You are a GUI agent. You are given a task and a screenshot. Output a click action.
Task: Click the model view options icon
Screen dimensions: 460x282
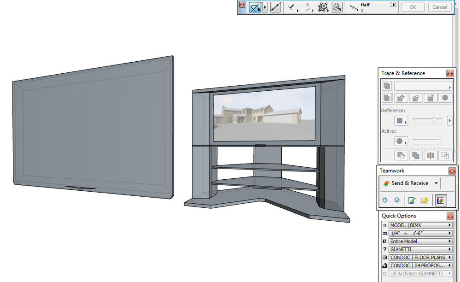pos(384,258)
